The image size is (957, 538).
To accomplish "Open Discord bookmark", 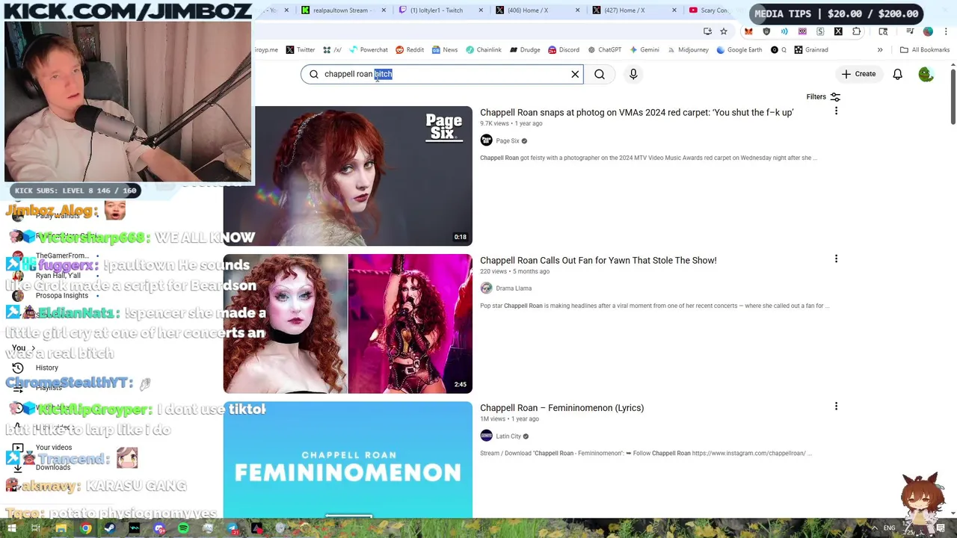I will coord(564,50).
